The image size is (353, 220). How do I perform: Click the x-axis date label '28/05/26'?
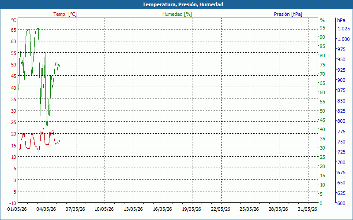click(278, 209)
